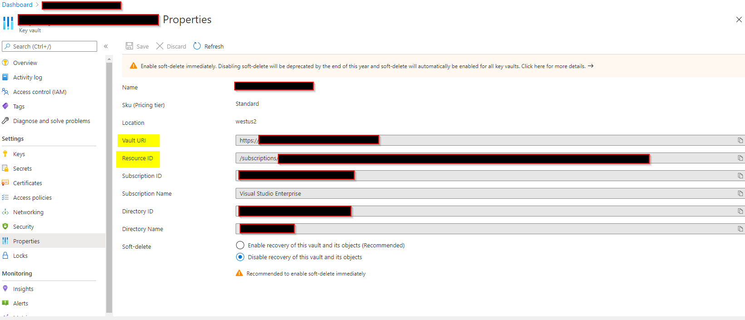Click the Dashboard breadcrumb link
This screenshot has height=320, width=745.
tap(17, 5)
